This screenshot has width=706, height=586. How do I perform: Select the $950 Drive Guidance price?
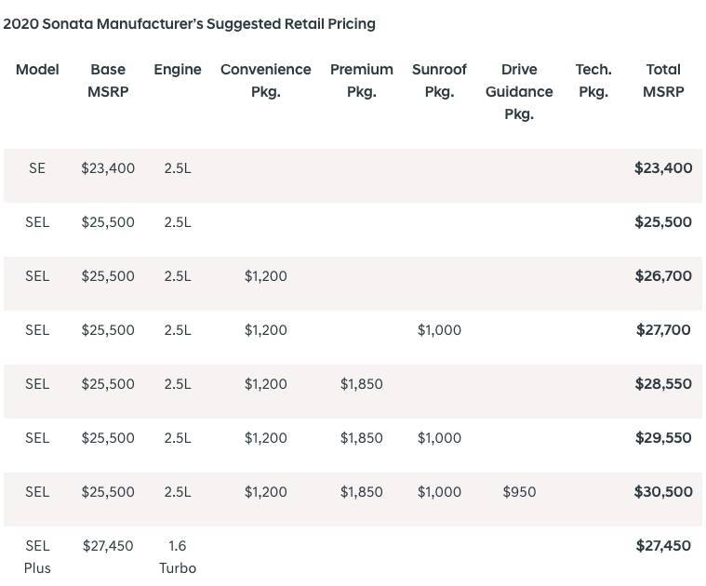pos(519,492)
